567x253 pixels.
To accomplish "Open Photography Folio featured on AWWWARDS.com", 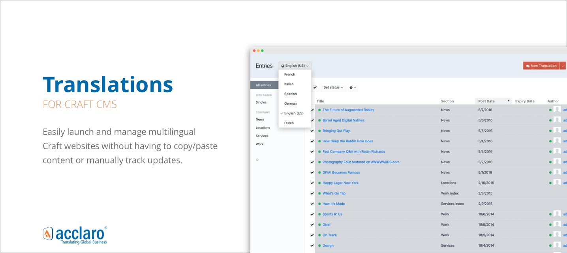I will click(x=361, y=162).
